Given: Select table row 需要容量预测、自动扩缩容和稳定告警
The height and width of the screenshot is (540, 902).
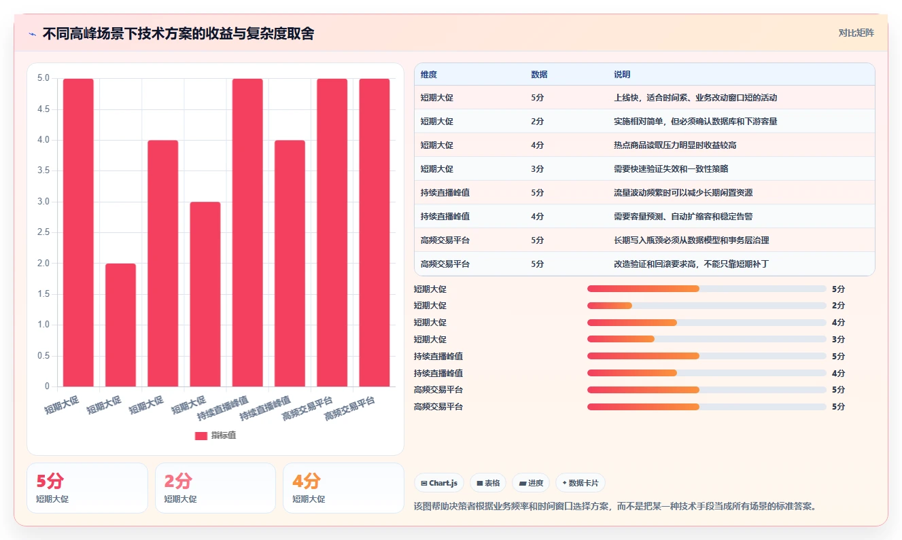Looking at the screenshot, I should [x=644, y=217].
